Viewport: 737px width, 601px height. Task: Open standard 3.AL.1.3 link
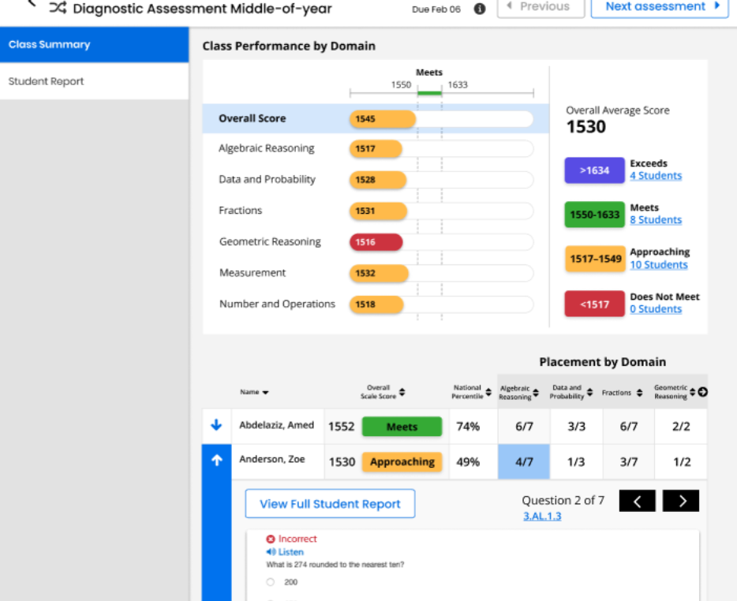point(542,516)
